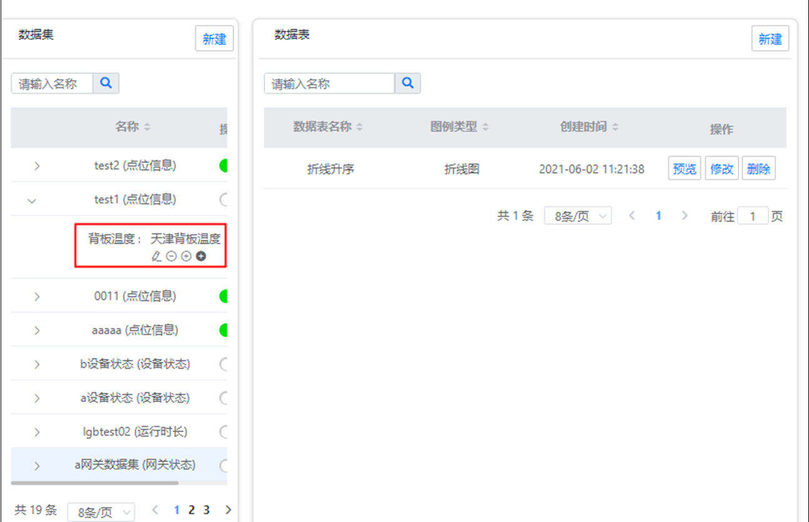This screenshot has width=809, height=522.
Task: Toggle the status switch for lgbtest02 row
Action: click(223, 431)
